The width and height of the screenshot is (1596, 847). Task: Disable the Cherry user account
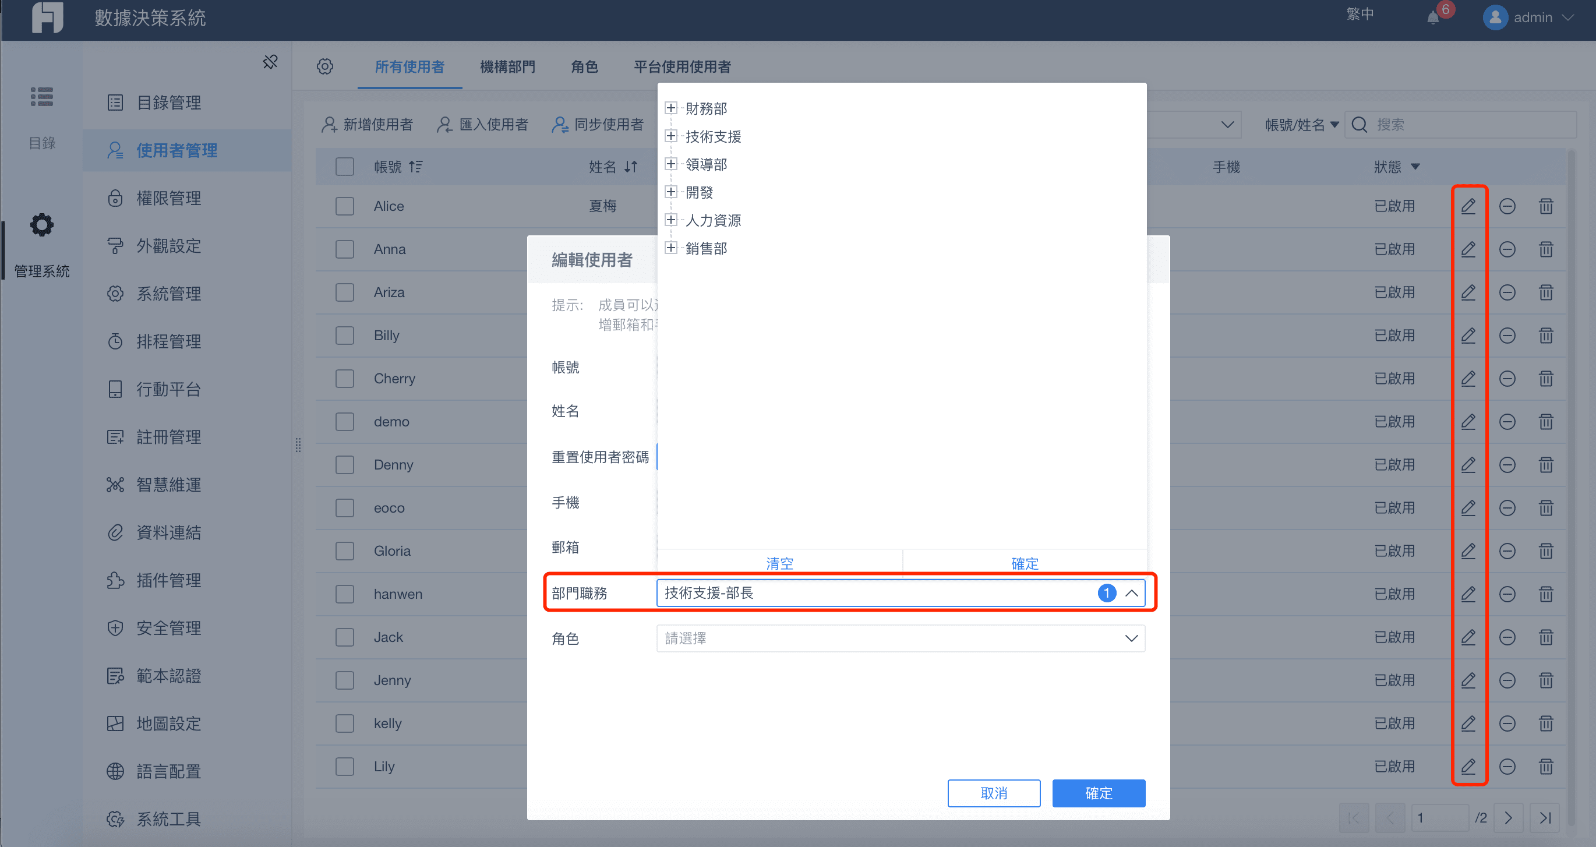[1507, 379]
